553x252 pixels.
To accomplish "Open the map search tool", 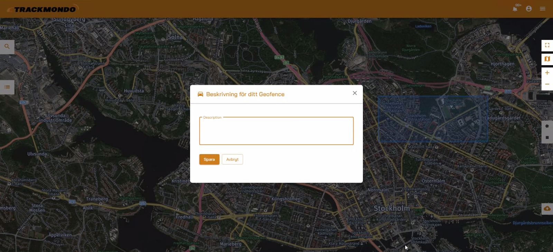I will [x=7, y=47].
